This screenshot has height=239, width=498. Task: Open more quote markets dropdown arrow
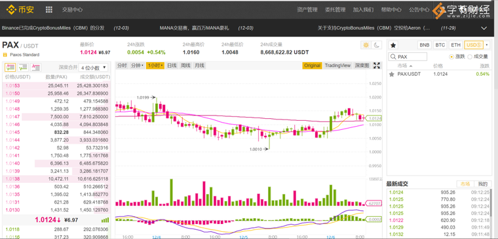point(488,45)
